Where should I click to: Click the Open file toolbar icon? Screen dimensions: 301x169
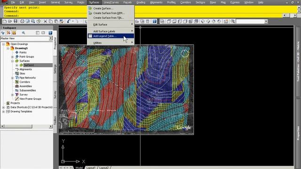click(x=10, y=21)
